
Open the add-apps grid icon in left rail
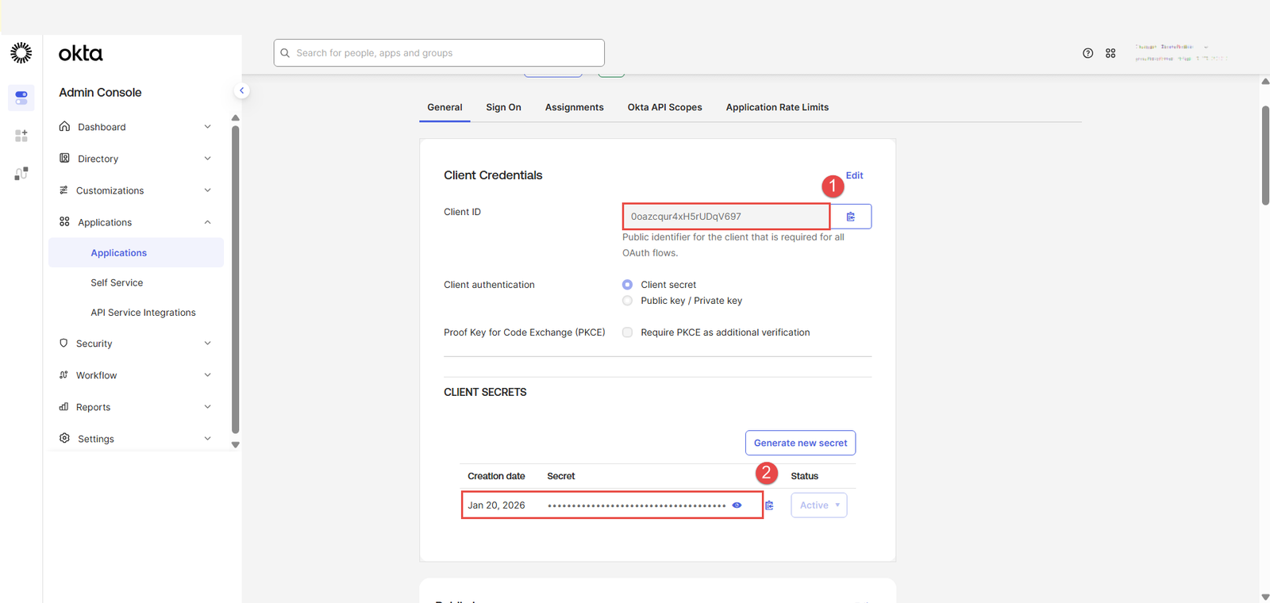click(21, 136)
